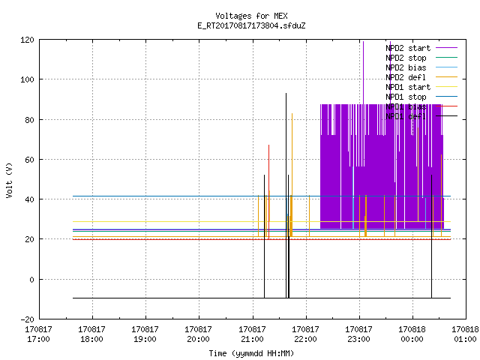The image size is (480, 360).
Task: Click the x-axis tick 170817 18:00
Action: (x=91, y=334)
